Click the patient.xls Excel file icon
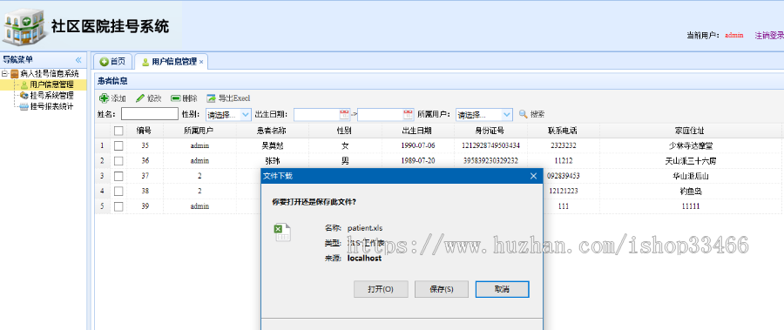The image size is (784, 330). coord(282,232)
